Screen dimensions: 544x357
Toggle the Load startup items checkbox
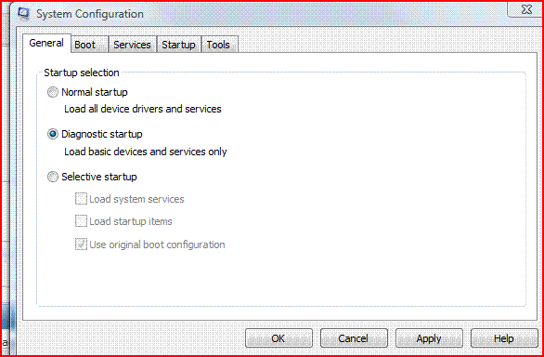coord(81,221)
